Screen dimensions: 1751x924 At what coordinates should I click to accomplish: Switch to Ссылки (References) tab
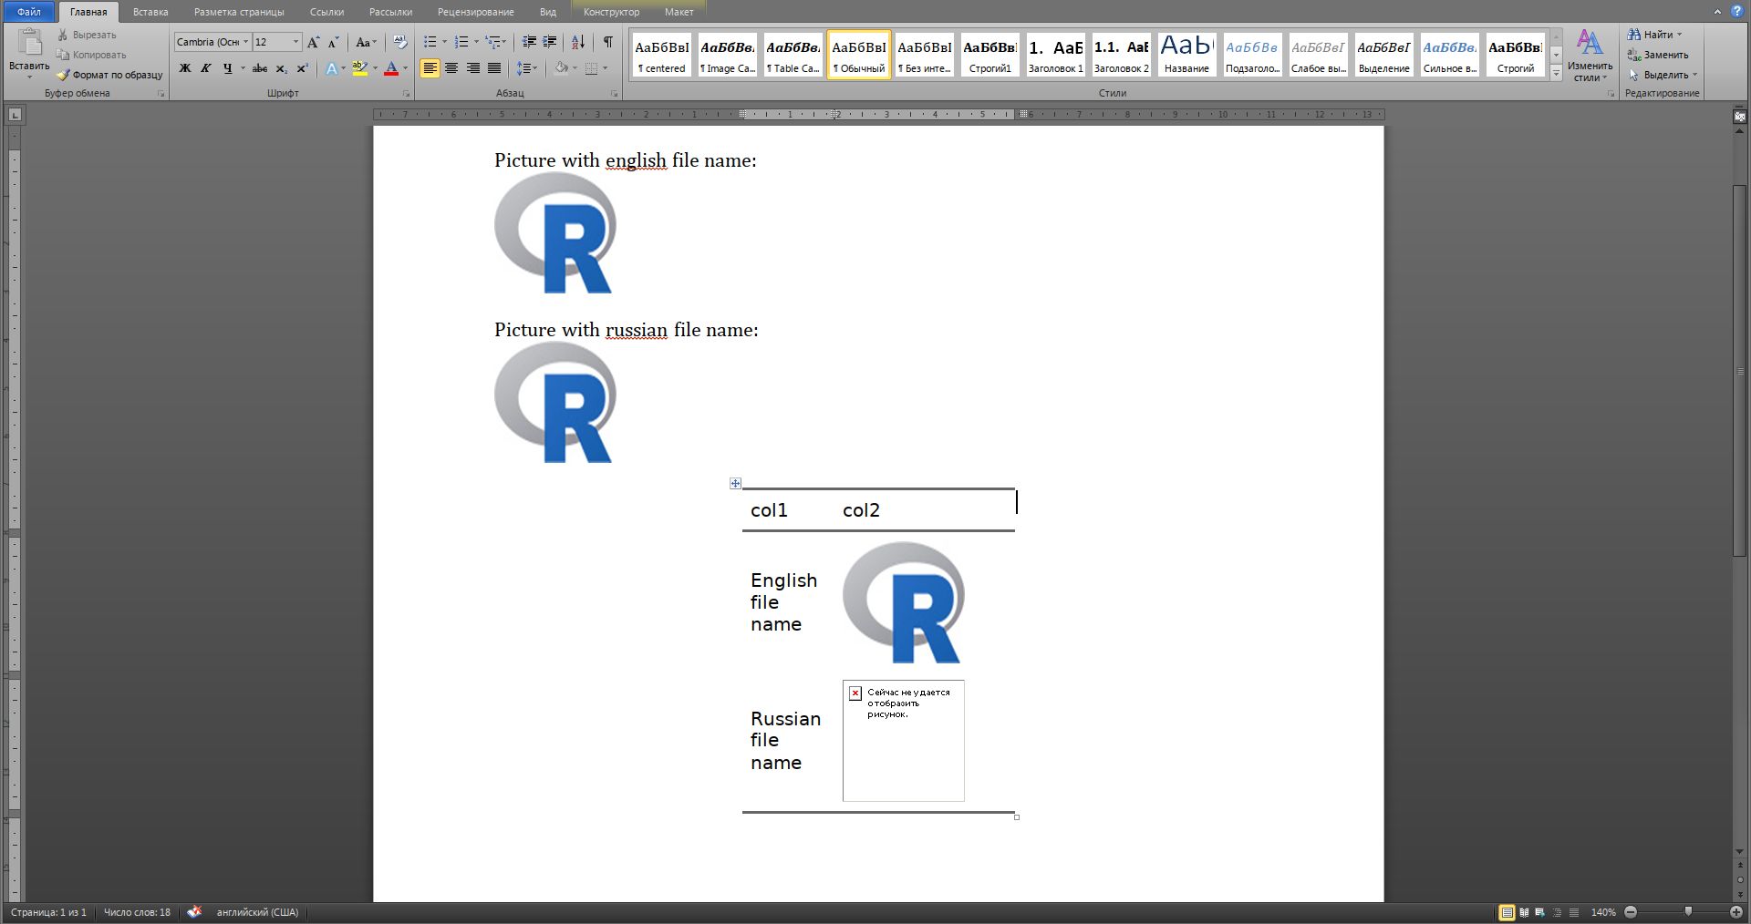pyautogui.click(x=326, y=12)
